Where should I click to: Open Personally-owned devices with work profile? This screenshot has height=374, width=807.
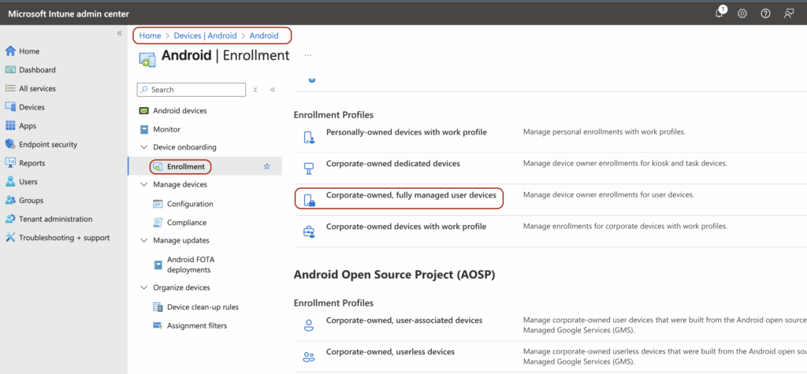[x=406, y=132]
